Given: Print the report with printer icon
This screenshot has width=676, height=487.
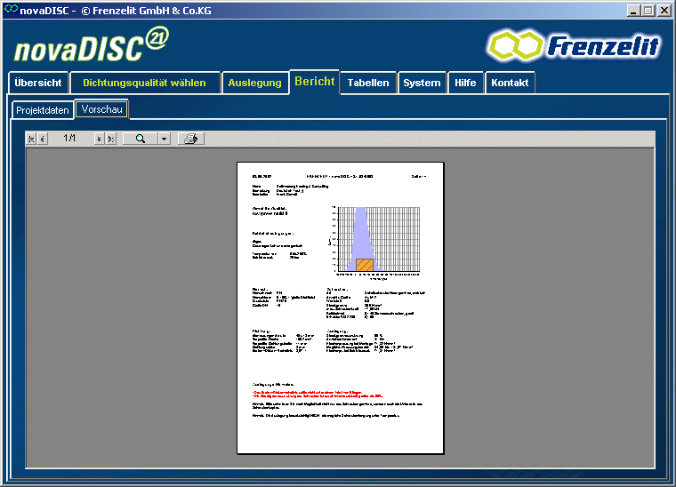Looking at the screenshot, I should (190, 139).
